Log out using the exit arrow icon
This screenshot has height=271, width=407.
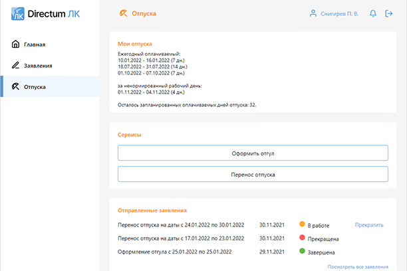point(388,13)
